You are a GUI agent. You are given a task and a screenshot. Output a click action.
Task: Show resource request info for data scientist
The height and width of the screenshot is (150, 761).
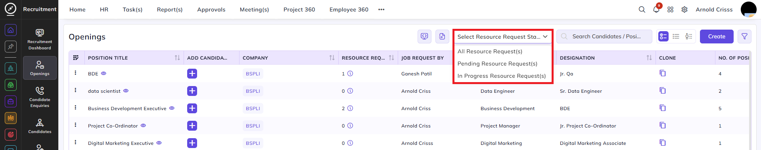350,91
